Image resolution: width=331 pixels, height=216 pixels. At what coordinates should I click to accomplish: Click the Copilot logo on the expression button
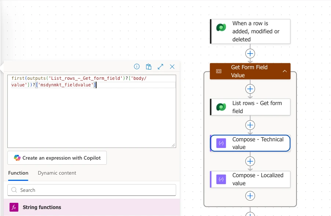pos(17,158)
